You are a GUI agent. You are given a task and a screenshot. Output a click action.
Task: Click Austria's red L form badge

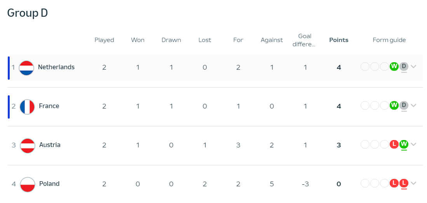click(x=394, y=144)
